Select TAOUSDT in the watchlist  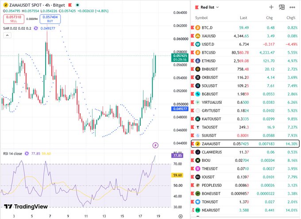pos(245,127)
